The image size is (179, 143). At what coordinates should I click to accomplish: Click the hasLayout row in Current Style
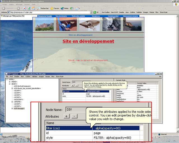click(137, 93)
